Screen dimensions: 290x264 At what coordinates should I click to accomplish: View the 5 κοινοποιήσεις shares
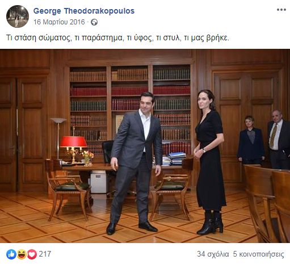(x=258, y=254)
